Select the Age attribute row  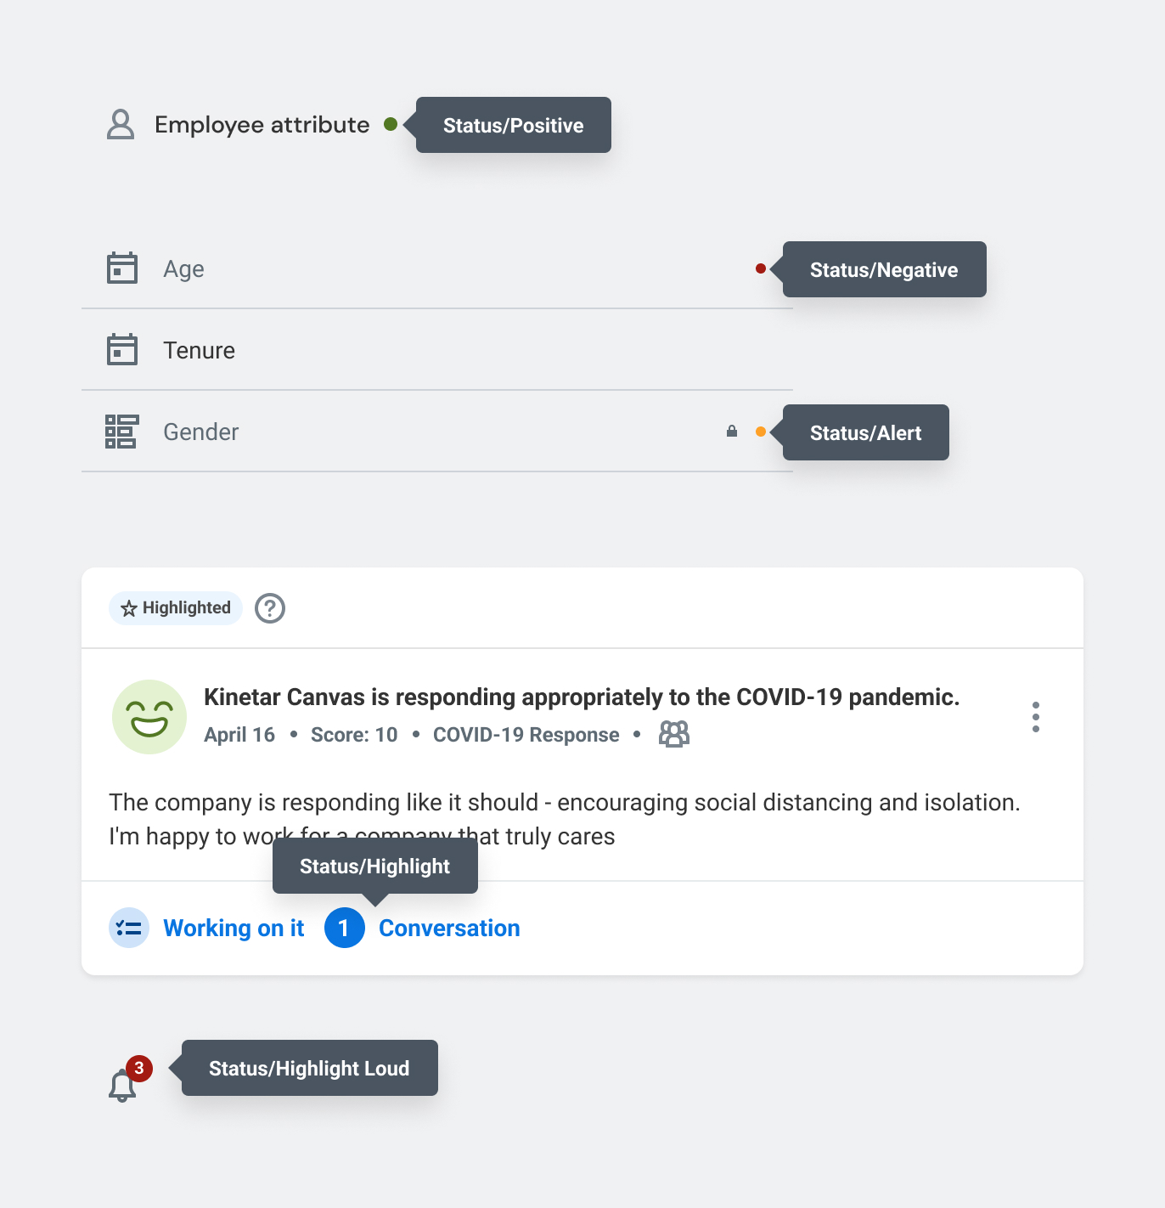(x=425, y=268)
